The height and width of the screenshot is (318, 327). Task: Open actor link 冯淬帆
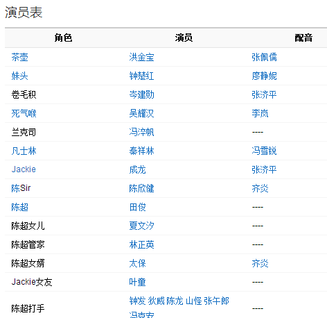coord(141,132)
